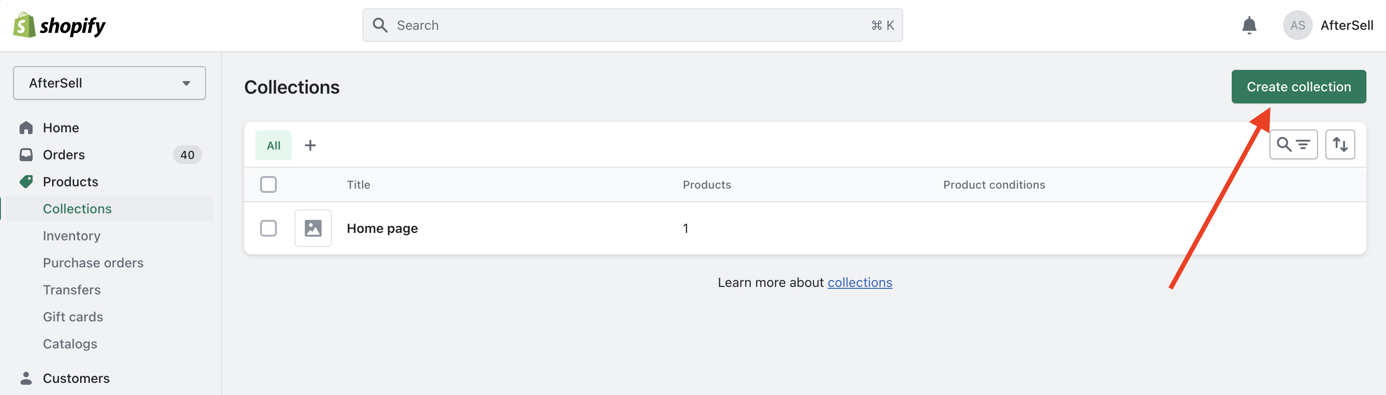Click the Shopify logo

(59, 25)
